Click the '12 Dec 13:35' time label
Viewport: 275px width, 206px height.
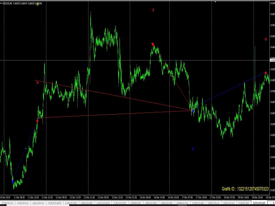click(x=75, y=197)
